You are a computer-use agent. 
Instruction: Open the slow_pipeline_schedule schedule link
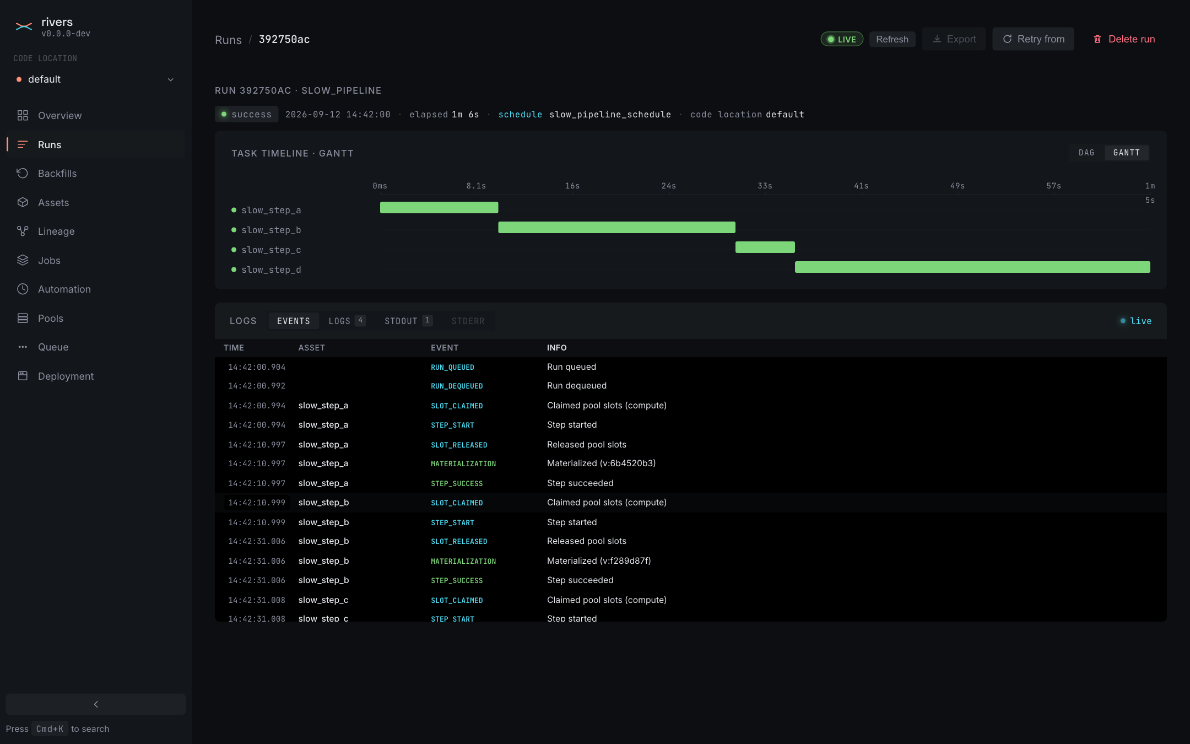tap(610, 114)
